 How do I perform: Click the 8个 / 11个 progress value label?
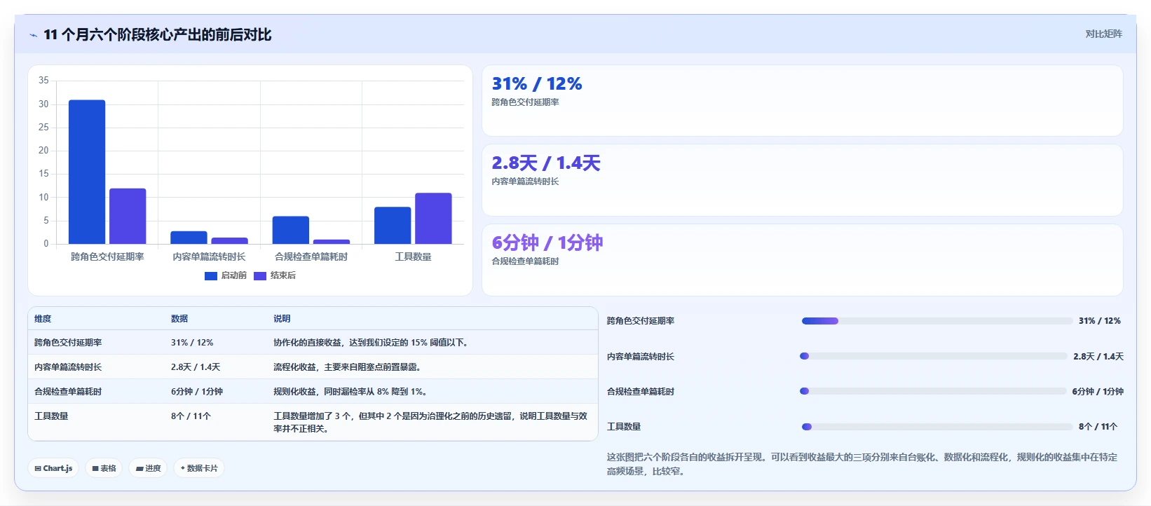(1098, 427)
